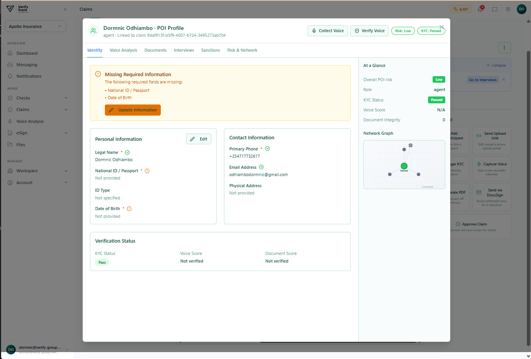Click the Network Graph thumbnail
Screen dimensions: 531x359
404,165
